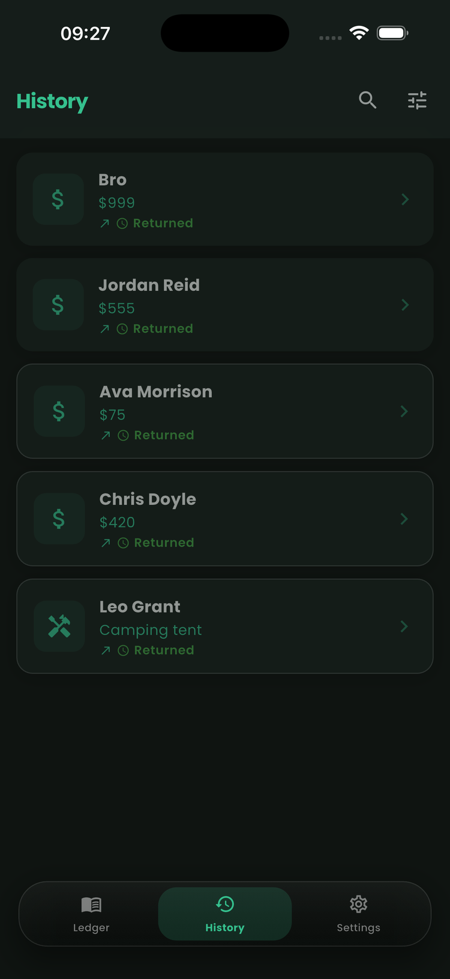Viewport: 450px width, 979px height.
Task: Tap the dollar icon beside Jordan Reid
Action: (58, 305)
